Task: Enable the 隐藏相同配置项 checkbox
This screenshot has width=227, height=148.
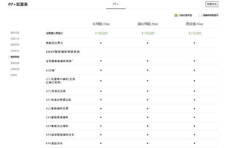Action: pyautogui.click(x=200, y=15)
